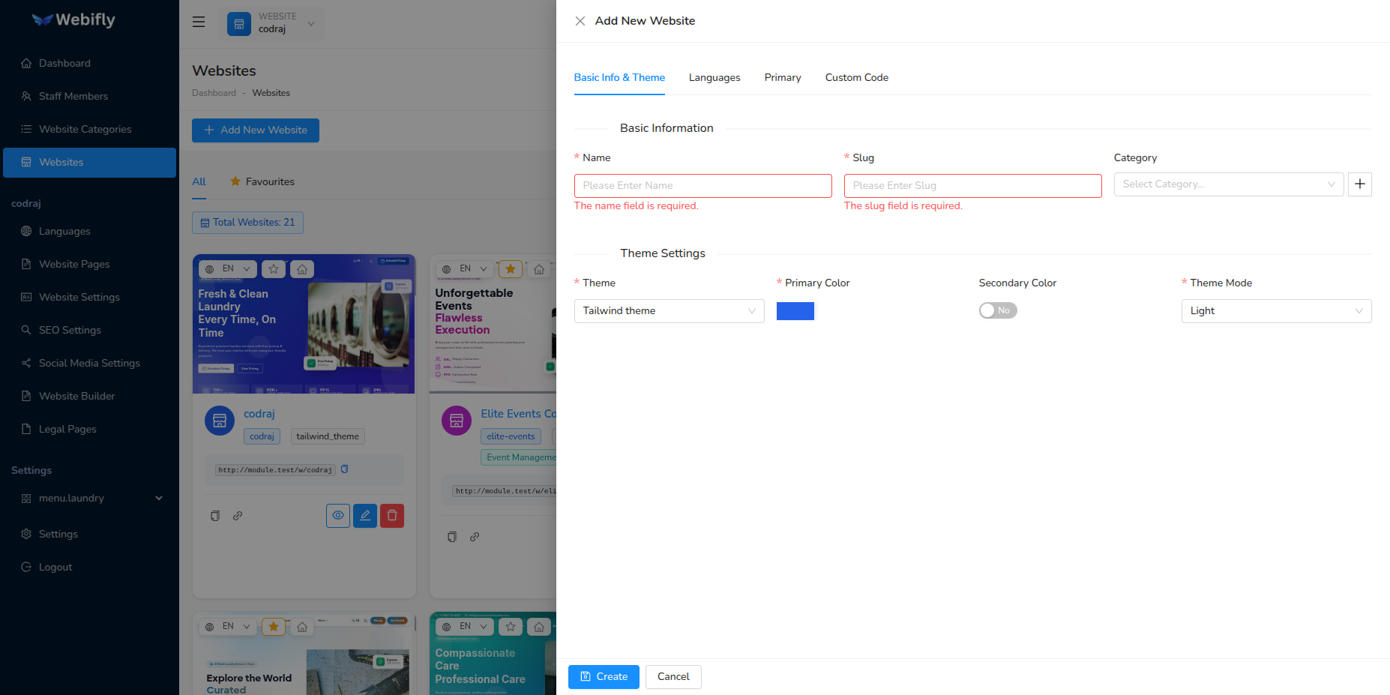Screen dimensions: 1390x695
Task: Preview codraj website with eye icon
Action: 338,516
